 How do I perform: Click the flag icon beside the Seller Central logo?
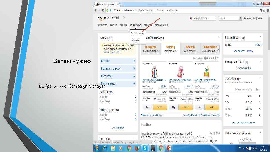124,18
